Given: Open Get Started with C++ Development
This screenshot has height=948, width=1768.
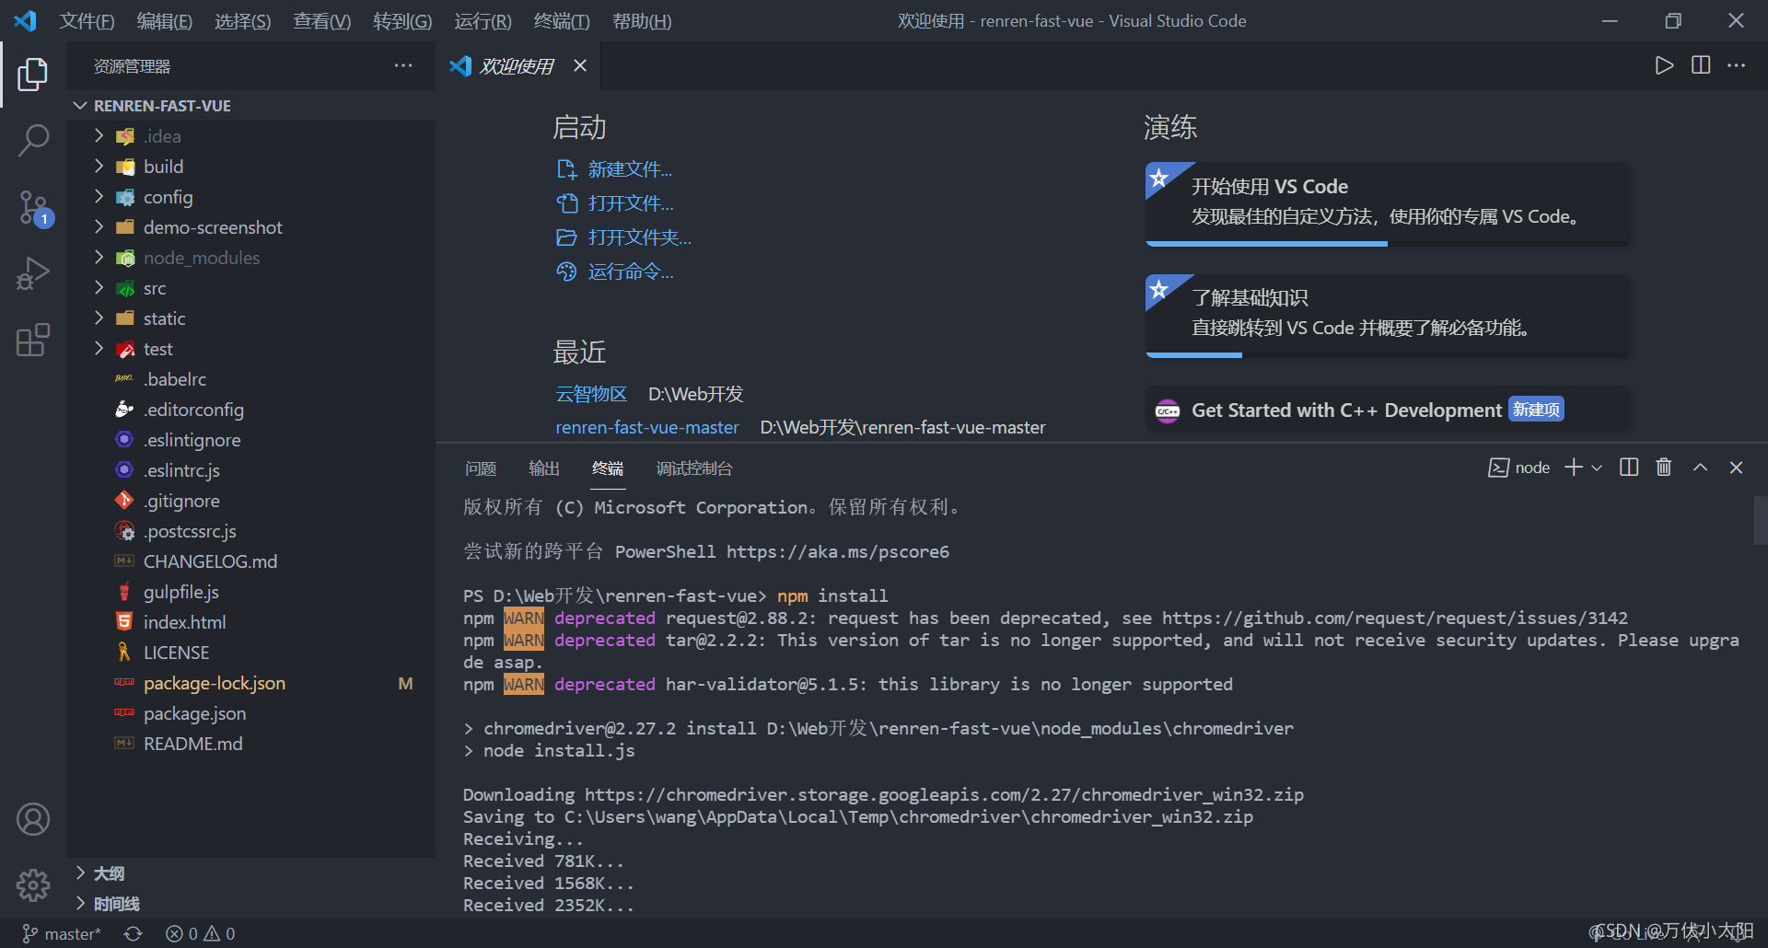Looking at the screenshot, I should pos(1388,410).
